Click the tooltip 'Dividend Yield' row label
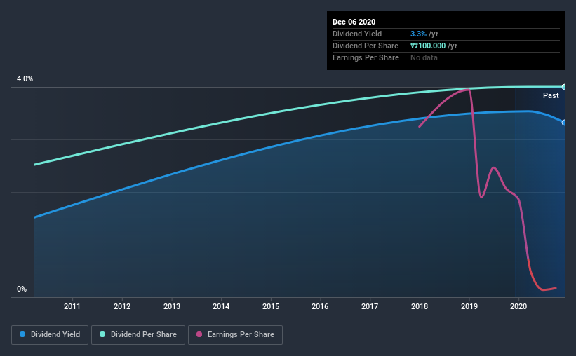This screenshot has height=356, width=576. (x=357, y=34)
